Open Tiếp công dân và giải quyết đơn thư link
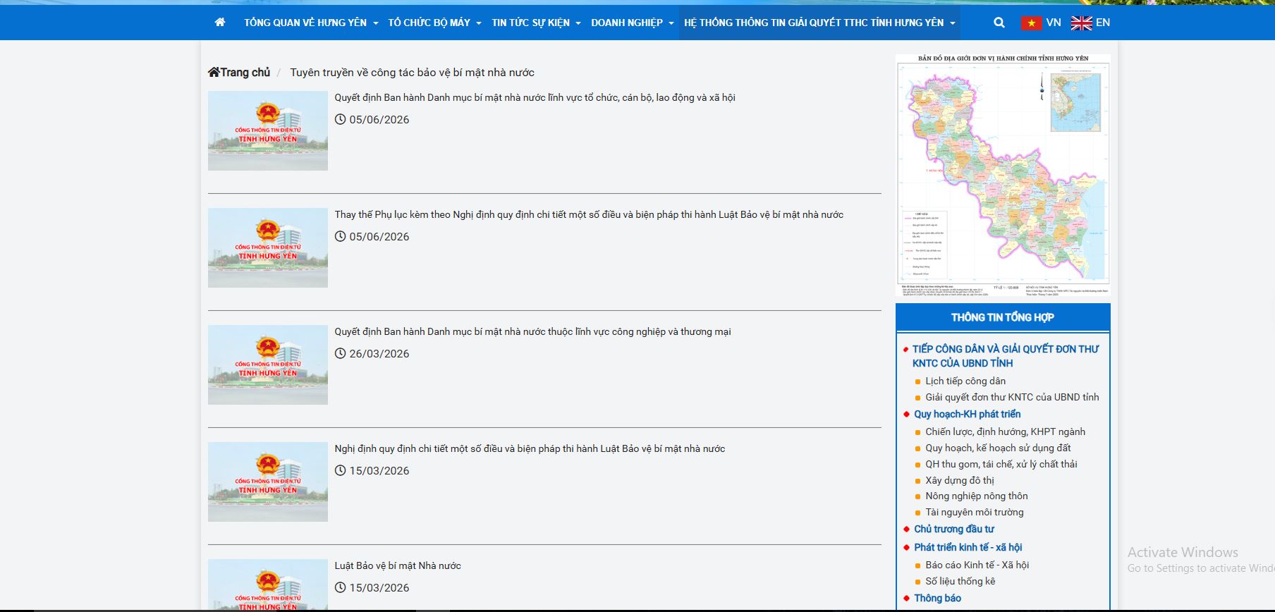This screenshot has width=1275, height=612. 1006,356
